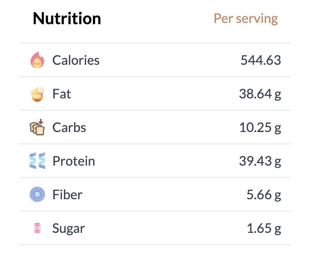The width and height of the screenshot is (309, 264).
Task: Select the Protein label text
Action: 74,161
